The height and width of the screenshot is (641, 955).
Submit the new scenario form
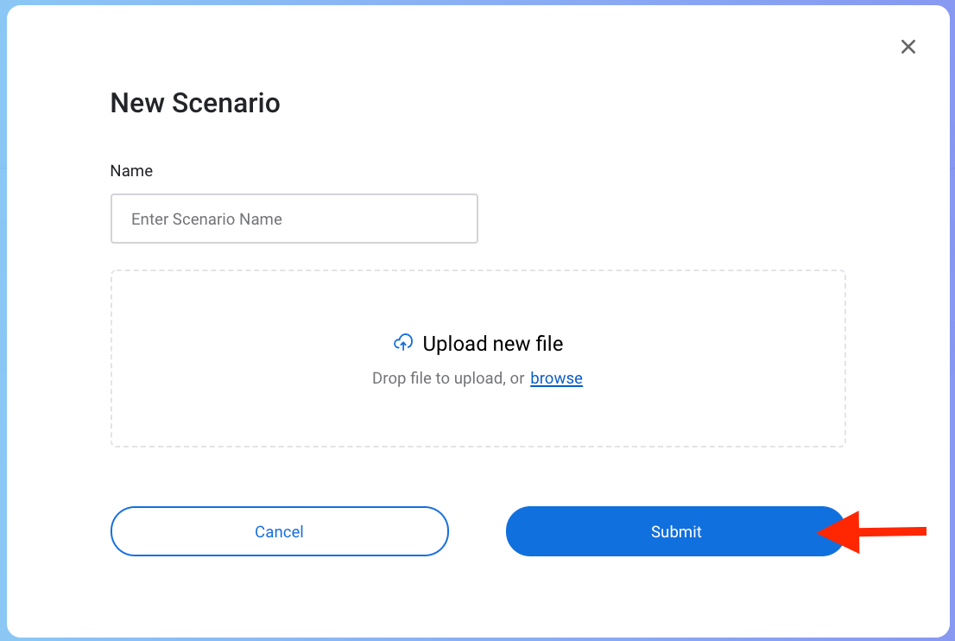(676, 531)
